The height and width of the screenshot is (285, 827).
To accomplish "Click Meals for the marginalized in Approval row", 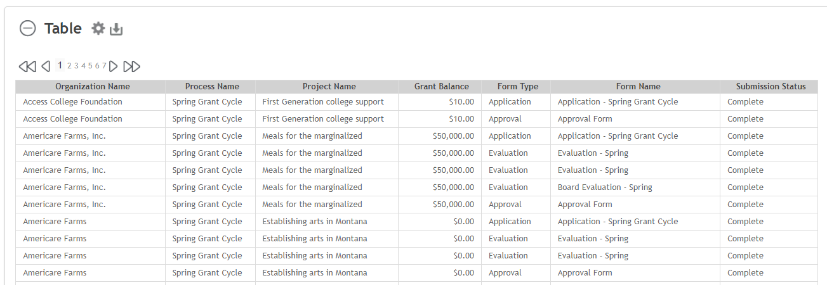I will (x=312, y=205).
